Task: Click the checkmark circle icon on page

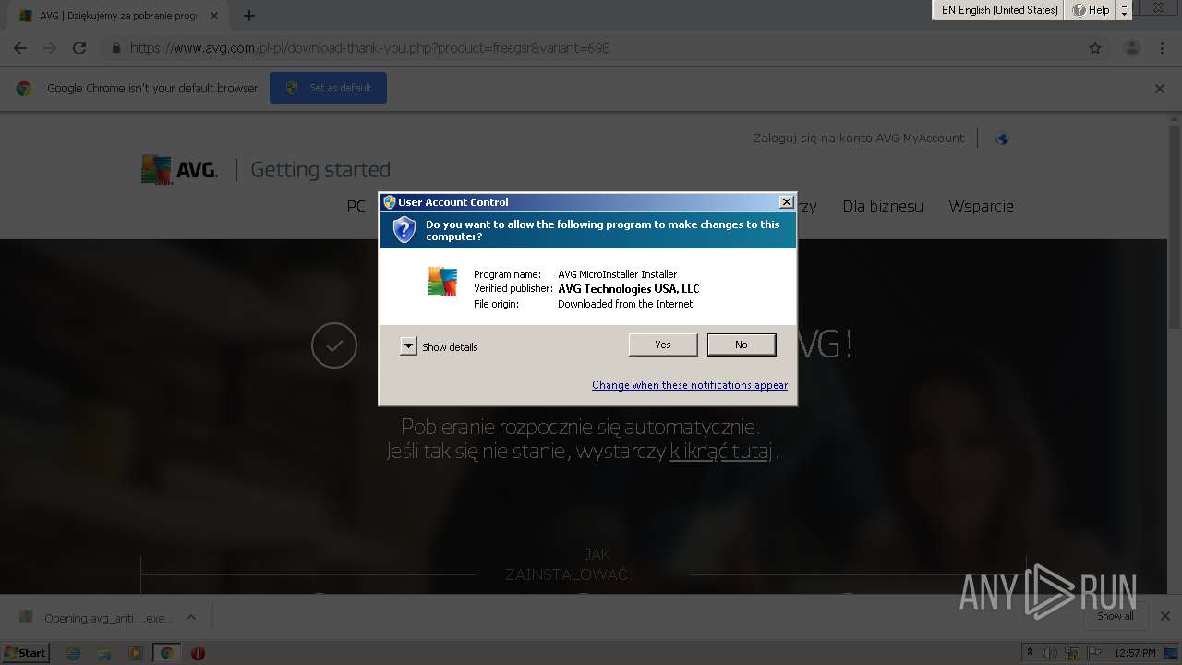Action: [334, 345]
